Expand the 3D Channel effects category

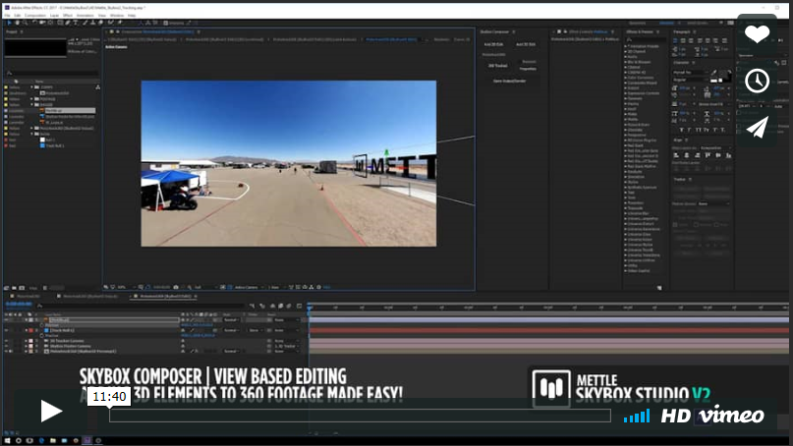625,52
